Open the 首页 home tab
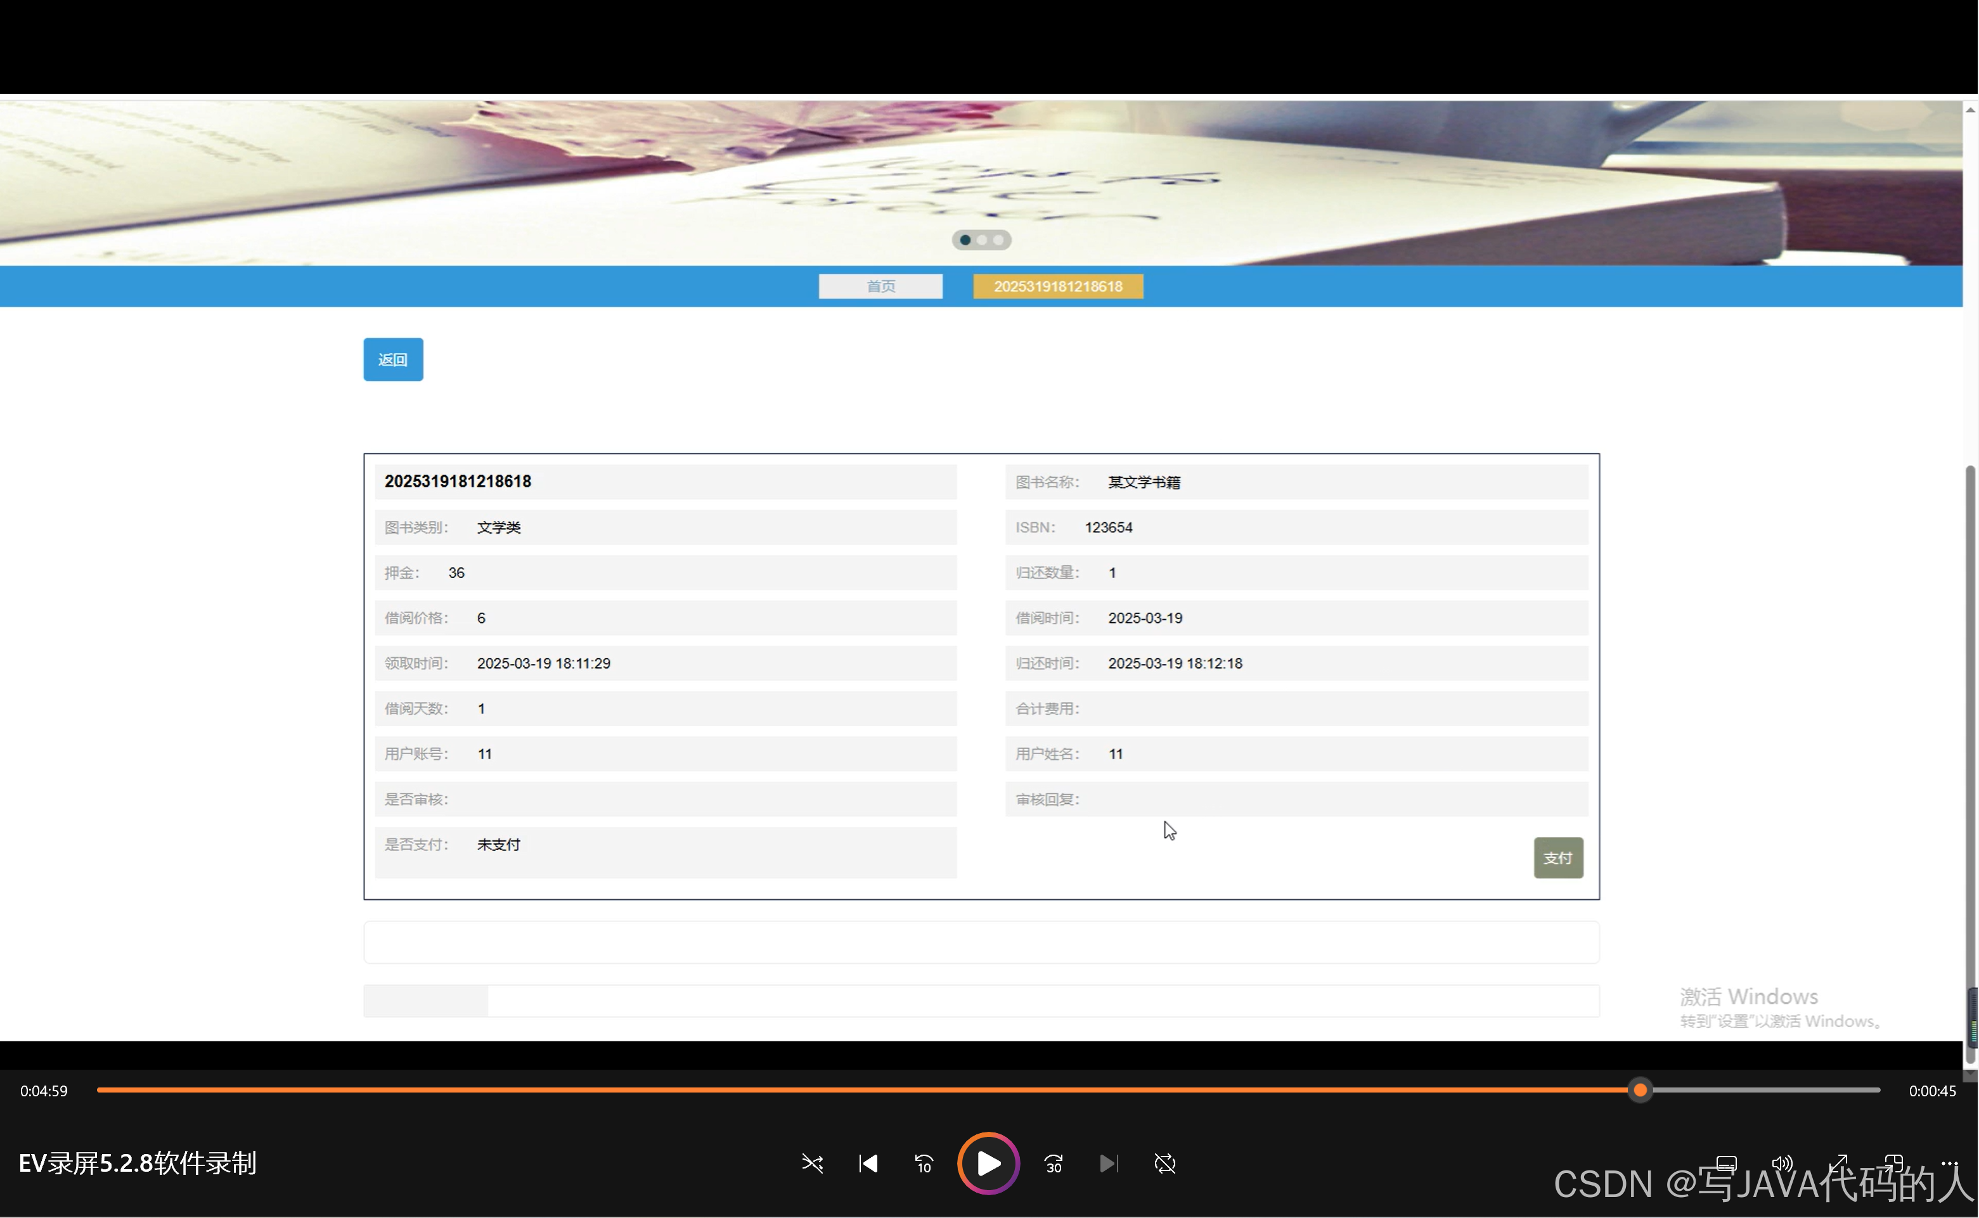Viewport: 1979px width, 1218px height. (x=880, y=286)
